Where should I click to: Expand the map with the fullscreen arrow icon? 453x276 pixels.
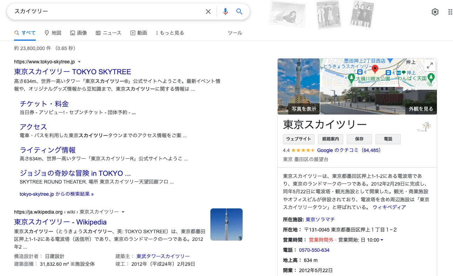(x=430, y=65)
